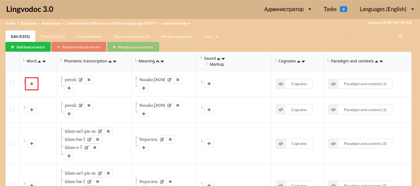Open the Merge suggestions tab
This screenshot has height=186, width=420.
(177, 36)
